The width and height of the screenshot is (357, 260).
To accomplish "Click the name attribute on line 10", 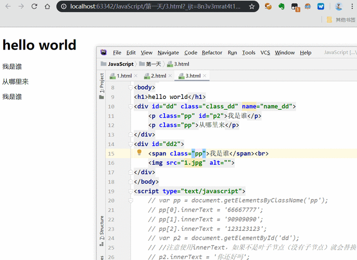I will pyautogui.click(x=249, y=106).
